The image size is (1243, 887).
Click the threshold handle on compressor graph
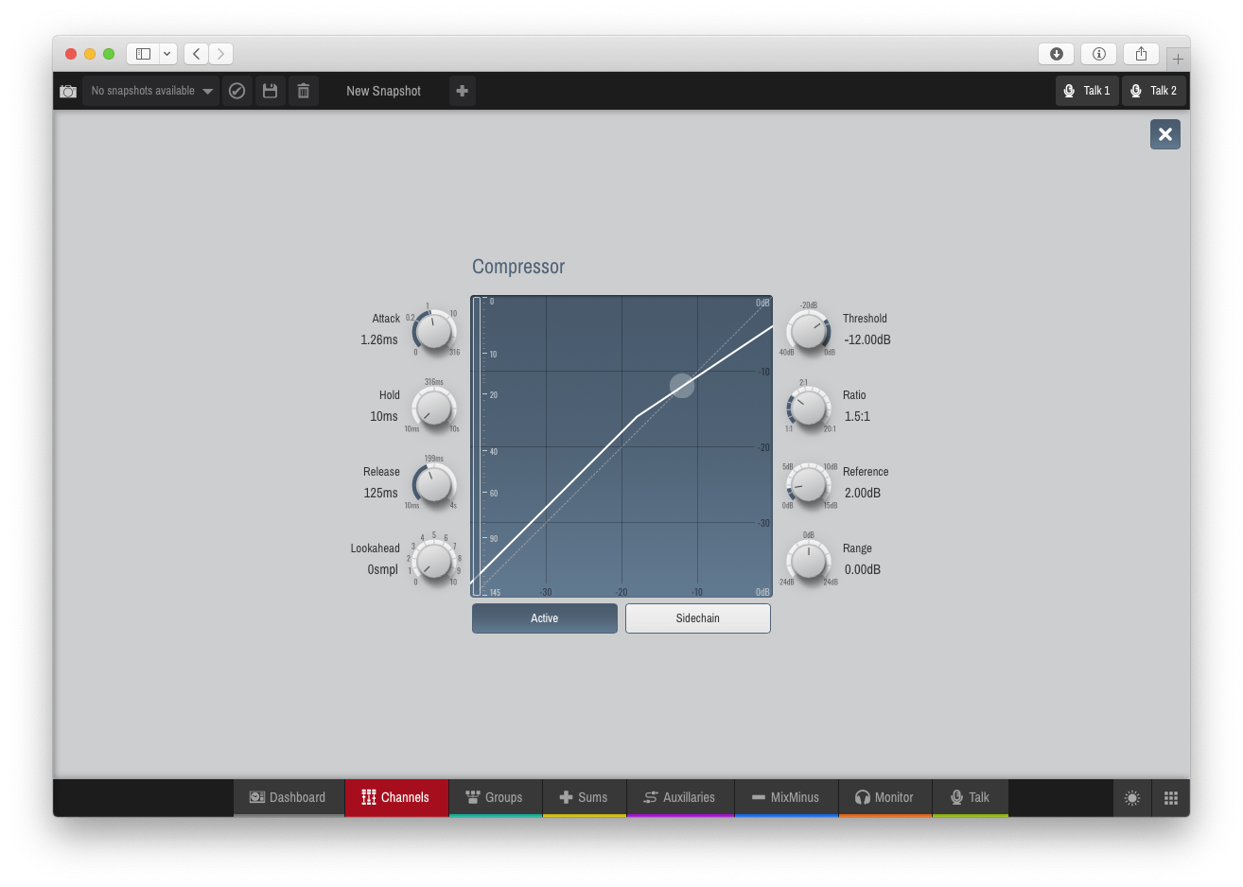[682, 385]
